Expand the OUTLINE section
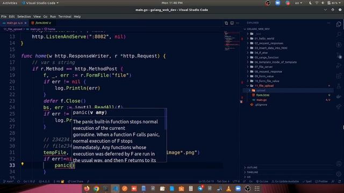The width and height of the screenshot is (344, 193). pos(252,167)
